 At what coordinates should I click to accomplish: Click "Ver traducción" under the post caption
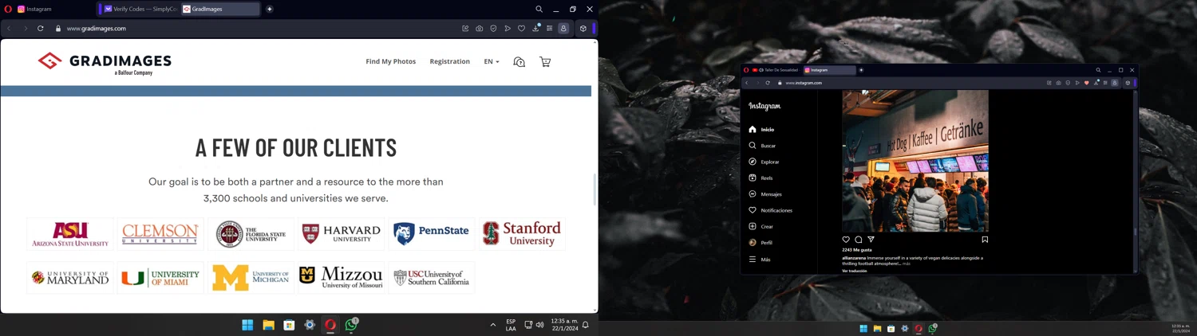click(x=855, y=271)
